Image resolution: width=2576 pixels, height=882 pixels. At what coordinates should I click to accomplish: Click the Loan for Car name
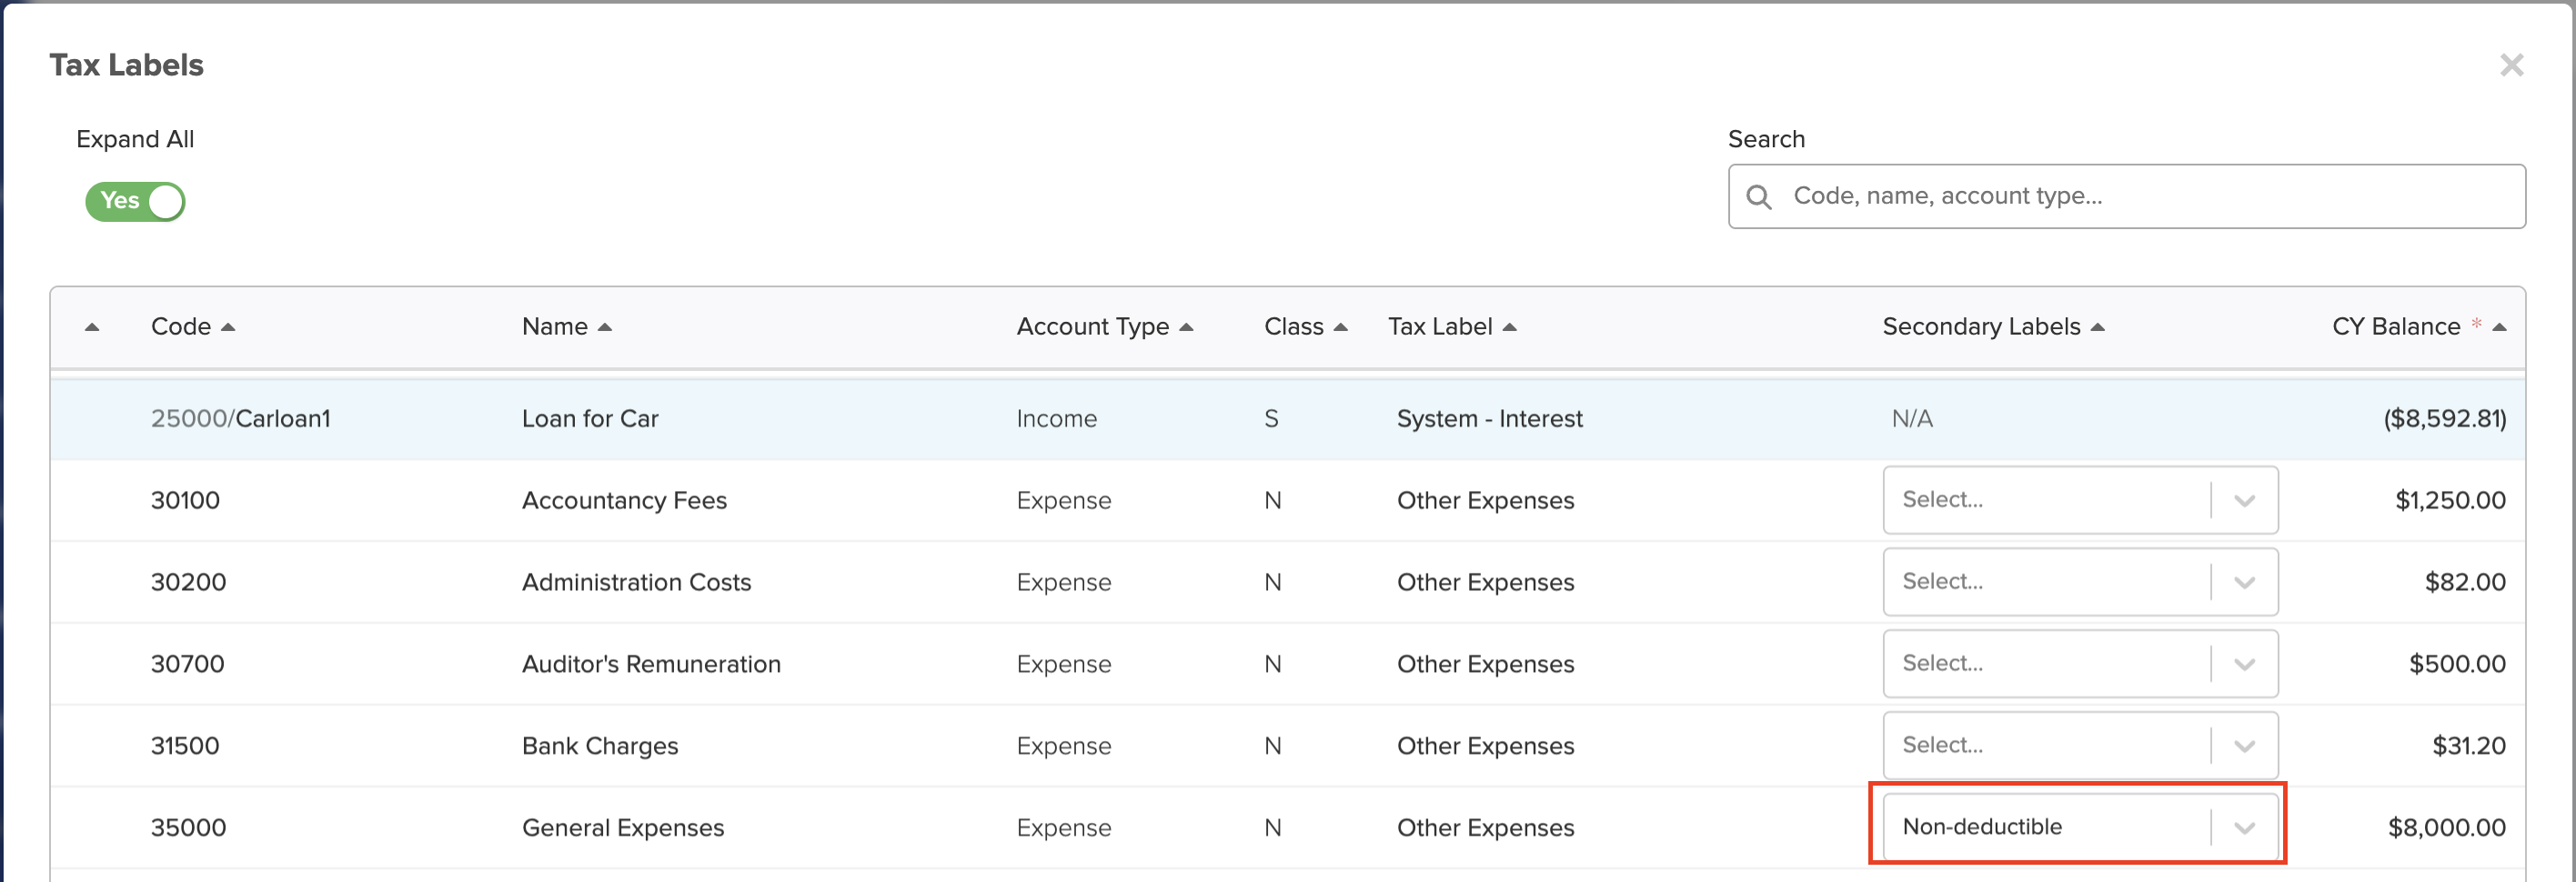tap(590, 419)
